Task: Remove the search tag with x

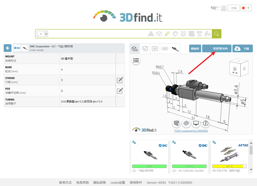Action: tap(46, 34)
